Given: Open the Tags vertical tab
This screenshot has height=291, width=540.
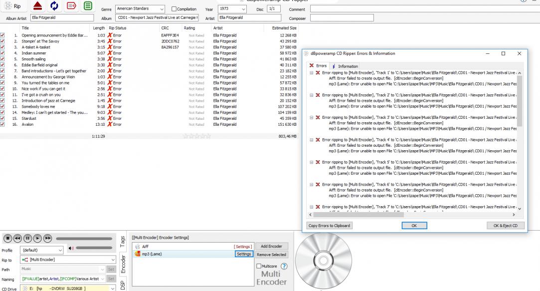Looking at the screenshot, I should [123, 242].
